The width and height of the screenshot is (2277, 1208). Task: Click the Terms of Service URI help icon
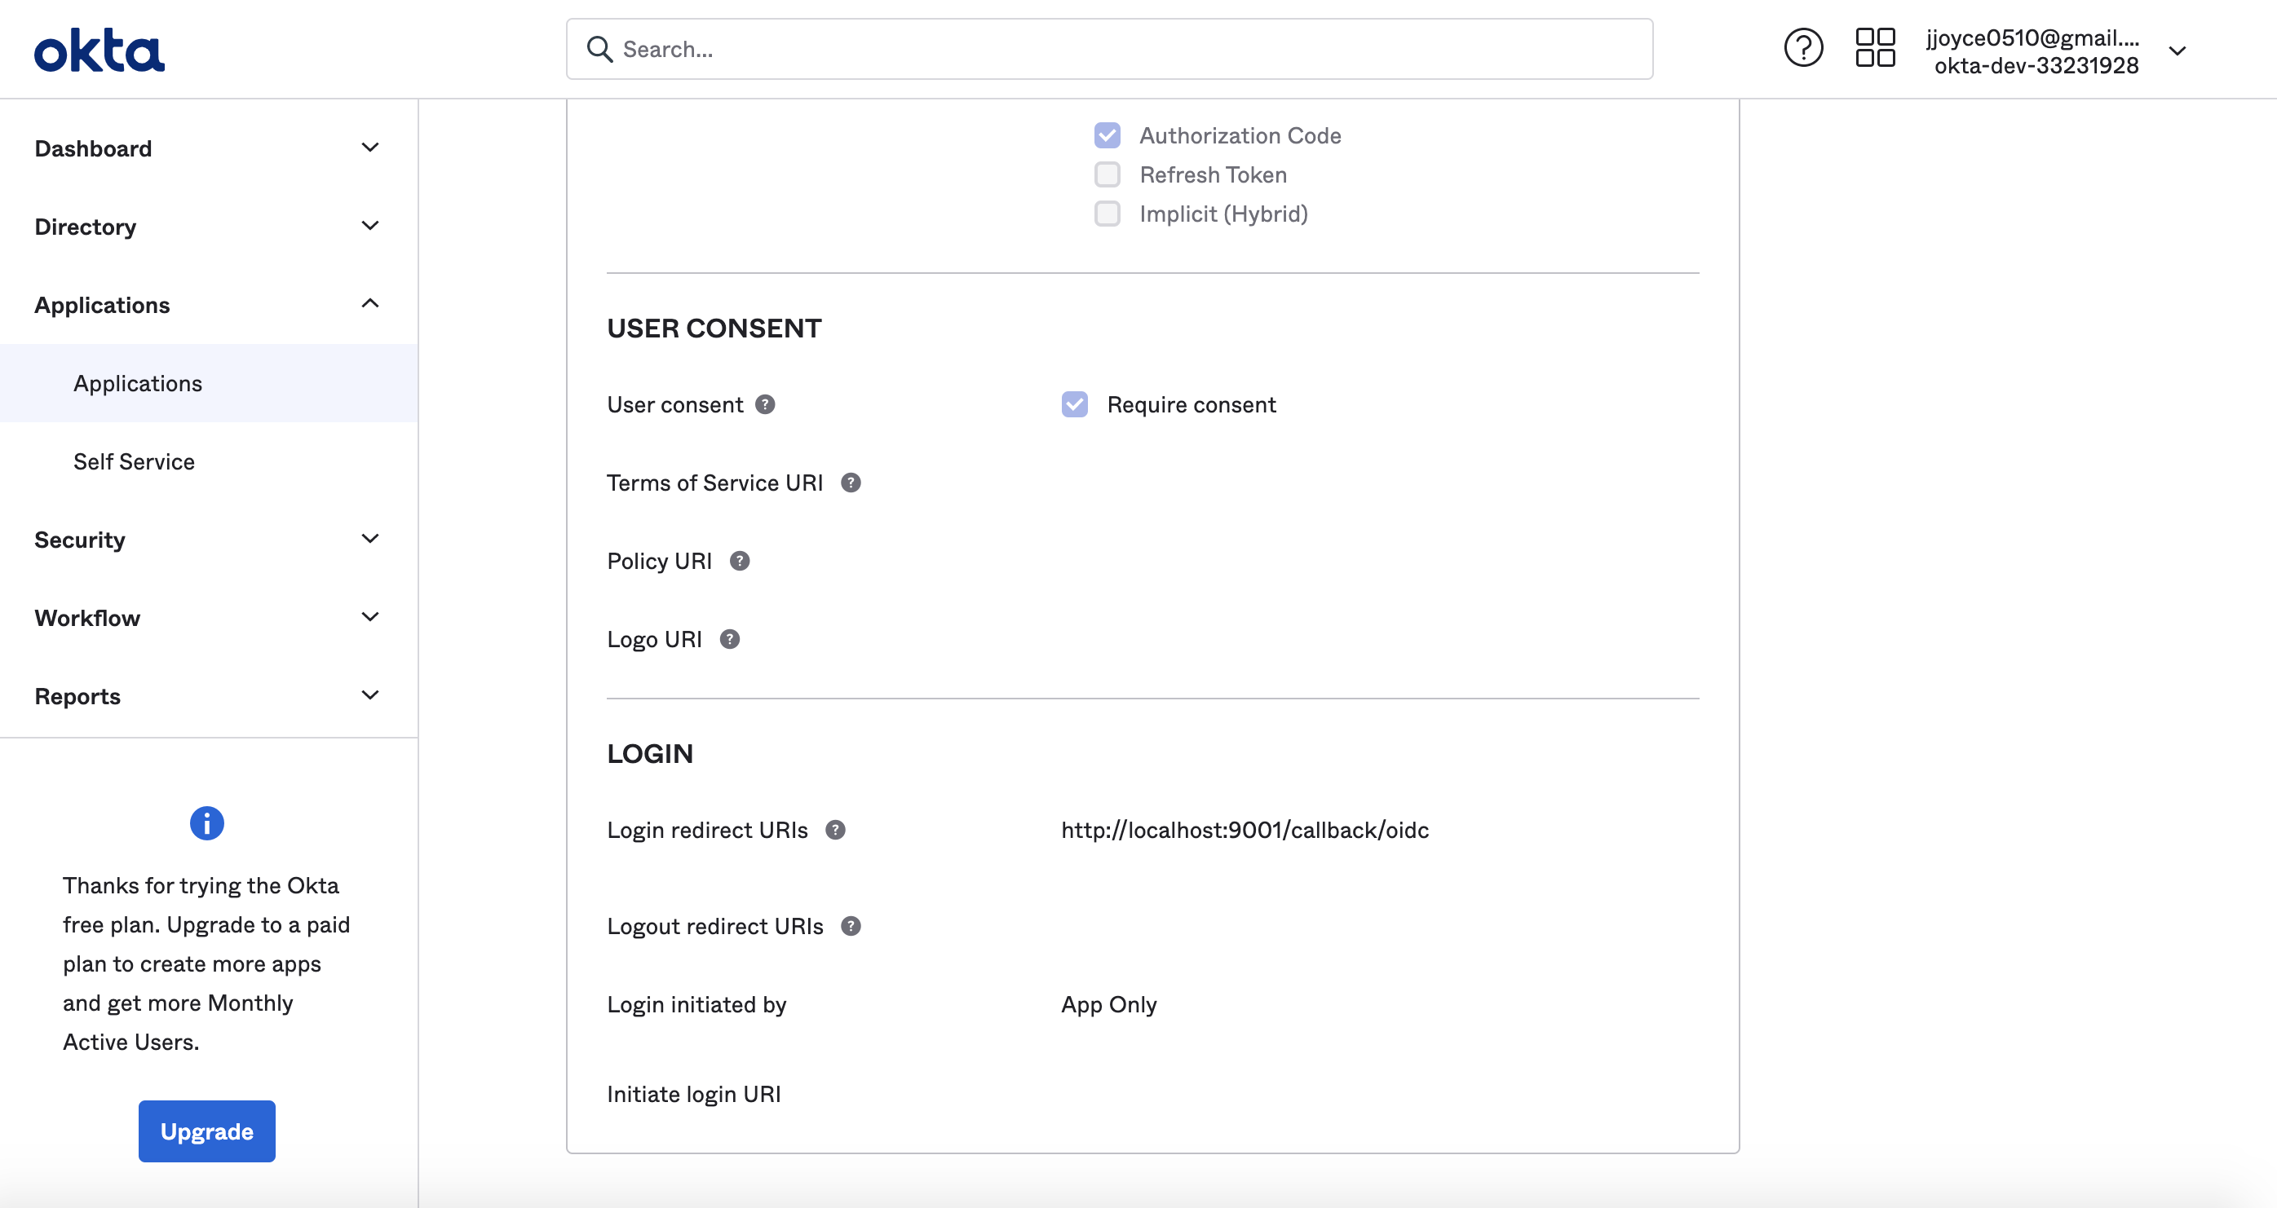pos(851,482)
